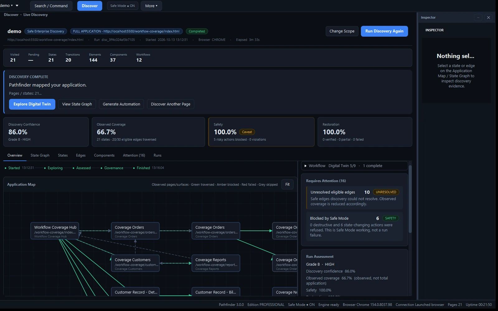
Task: Click Pages 21 in the status bar
Action: point(455,305)
